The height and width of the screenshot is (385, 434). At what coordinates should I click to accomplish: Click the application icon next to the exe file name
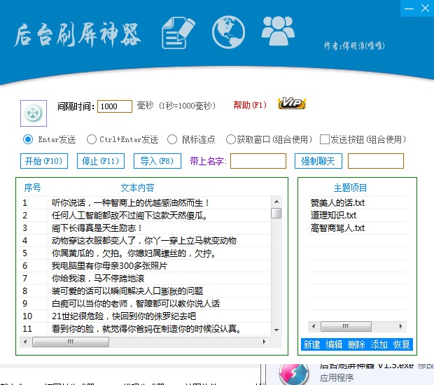pos(294,374)
